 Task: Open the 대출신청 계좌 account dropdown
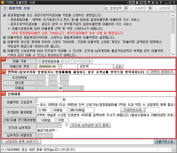tap(59, 66)
